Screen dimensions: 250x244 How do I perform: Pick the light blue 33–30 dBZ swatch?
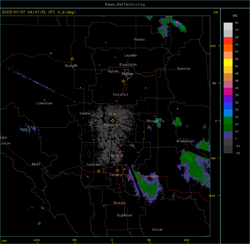click(x=228, y=113)
